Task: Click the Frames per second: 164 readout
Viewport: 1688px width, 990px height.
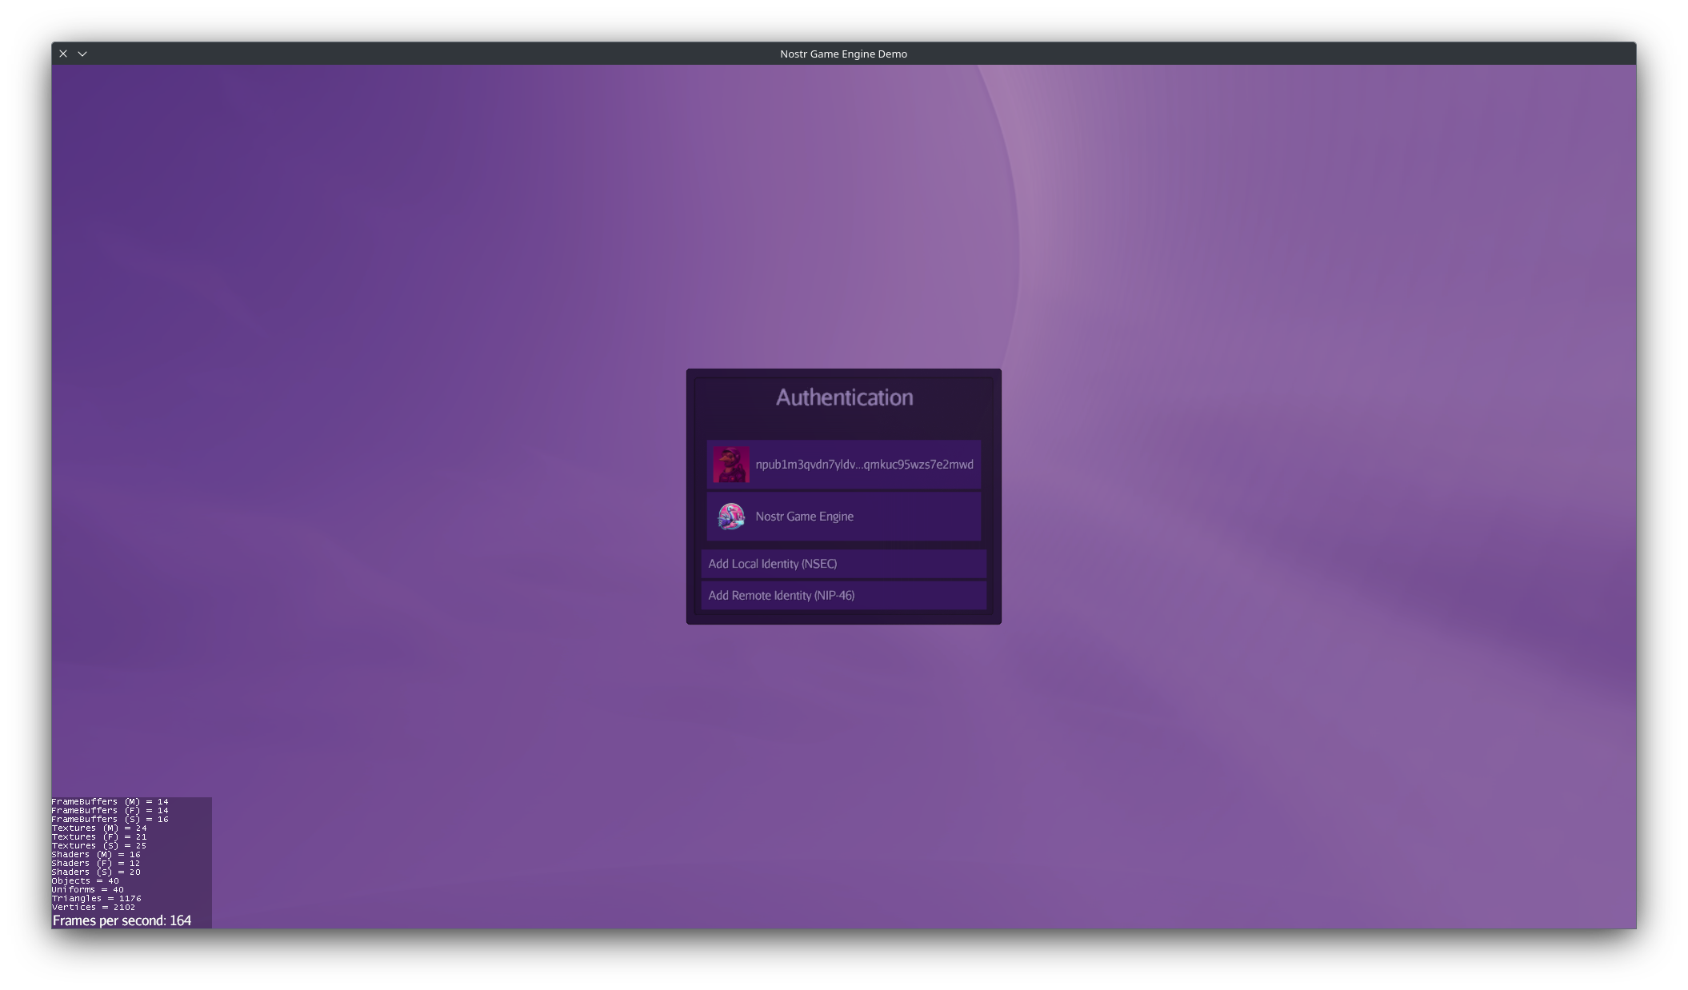Action: coord(122,920)
